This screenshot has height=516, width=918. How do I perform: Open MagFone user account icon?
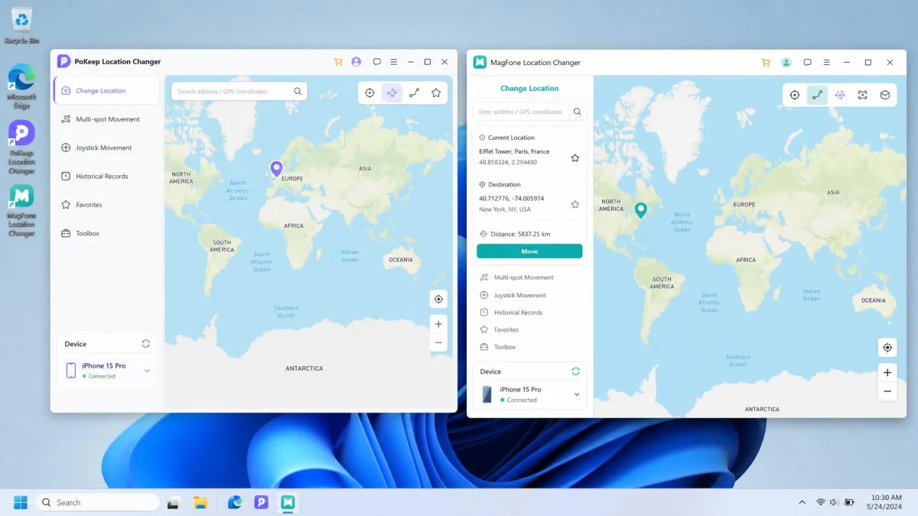point(786,63)
